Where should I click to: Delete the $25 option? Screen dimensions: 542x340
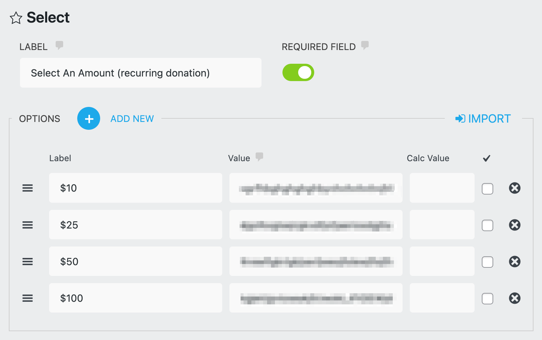(x=515, y=225)
